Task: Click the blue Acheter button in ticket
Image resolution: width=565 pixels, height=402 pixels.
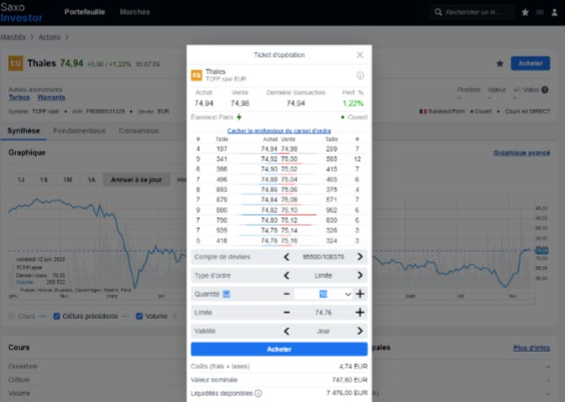Action: [x=280, y=349]
